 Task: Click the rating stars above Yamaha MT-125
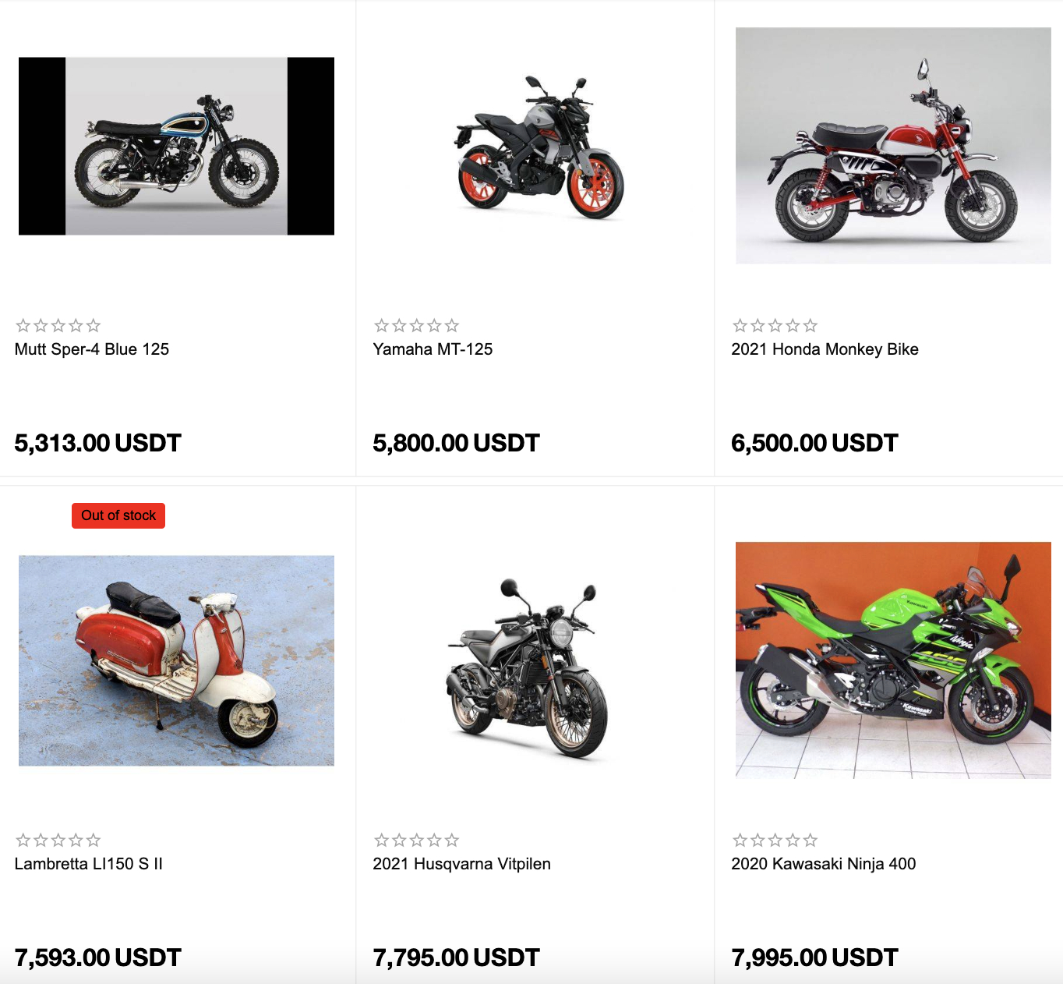coord(417,325)
